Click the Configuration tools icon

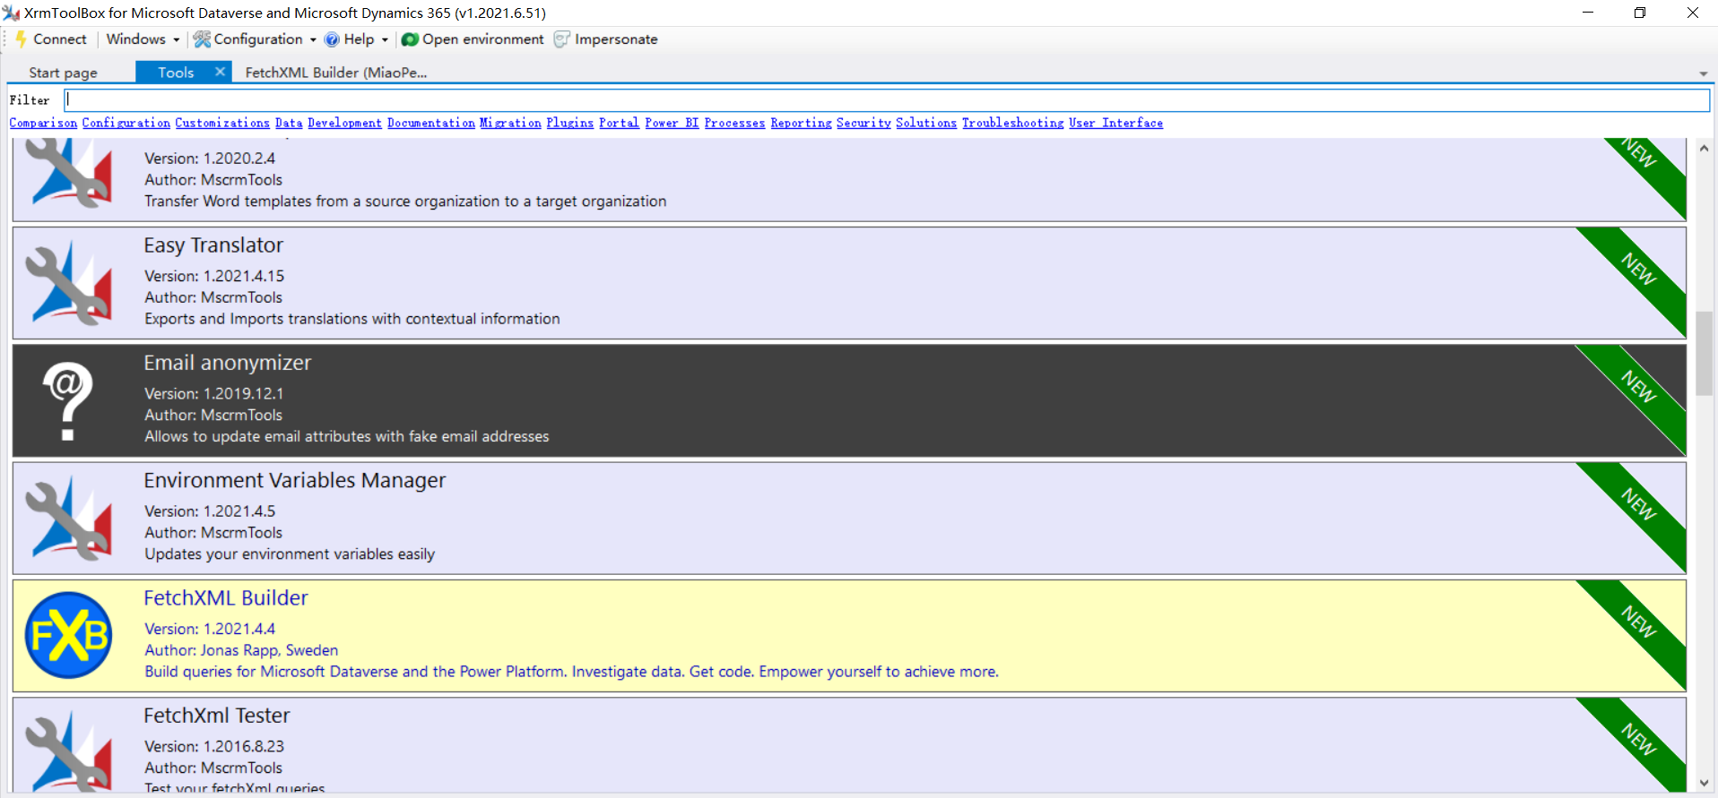(x=202, y=39)
